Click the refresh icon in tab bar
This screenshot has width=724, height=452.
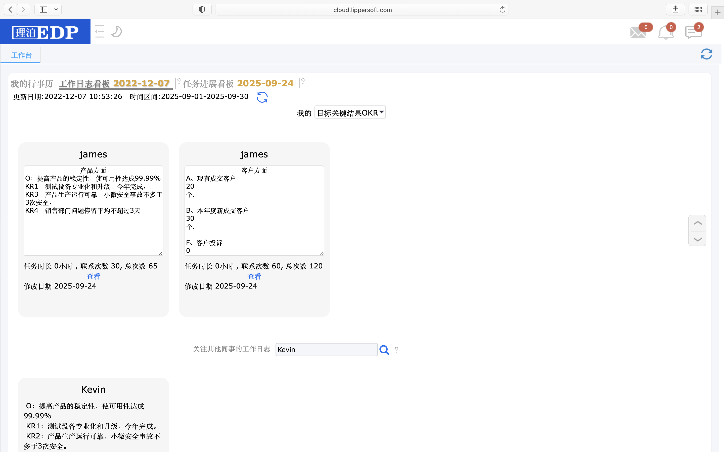(x=706, y=54)
